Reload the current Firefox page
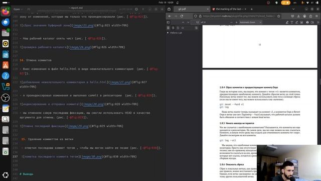This screenshot has height=181, width=321. coord(182,16)
